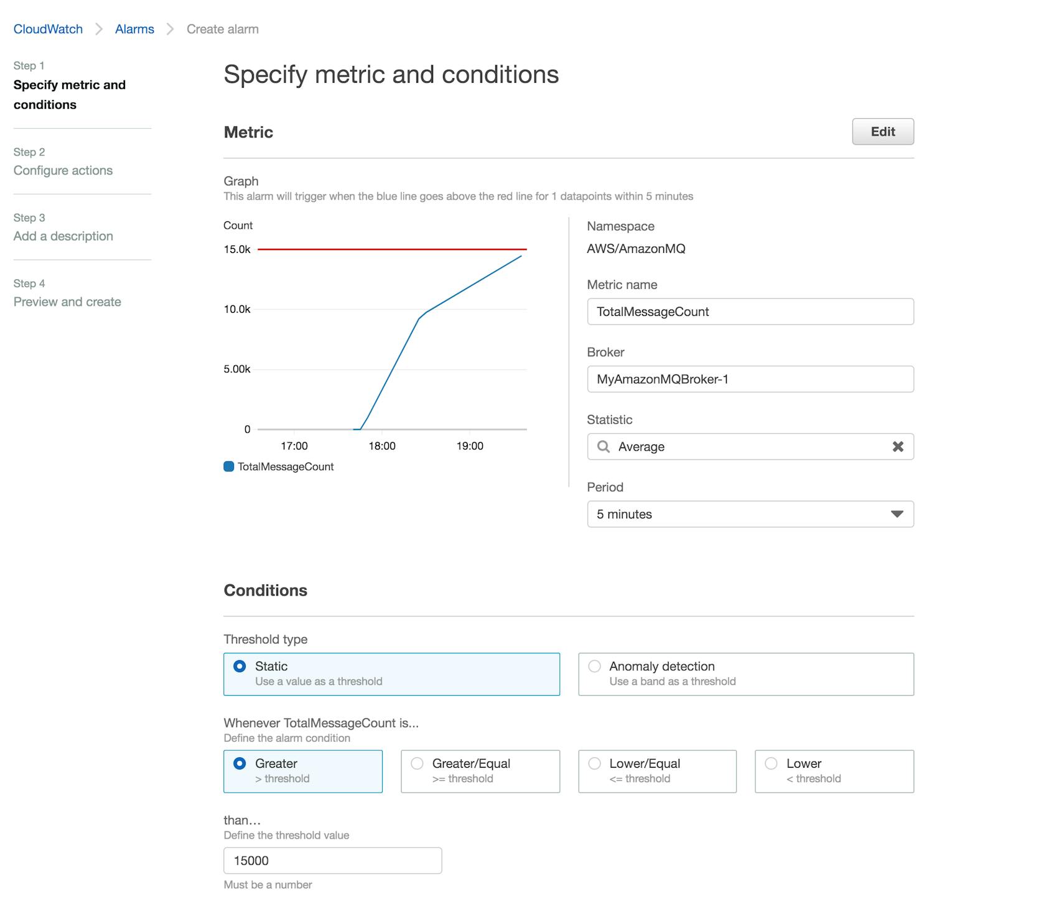
Task: Select the Static threshold type
Action: [240, 666]
